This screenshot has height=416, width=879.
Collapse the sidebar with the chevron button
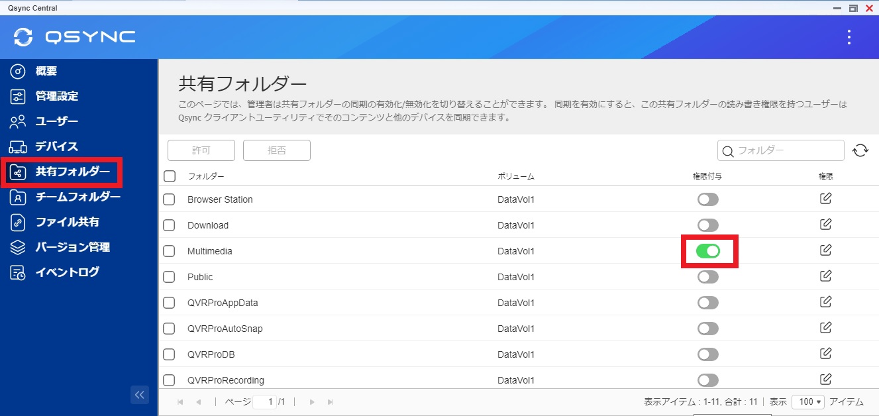(x=139, y=394)
